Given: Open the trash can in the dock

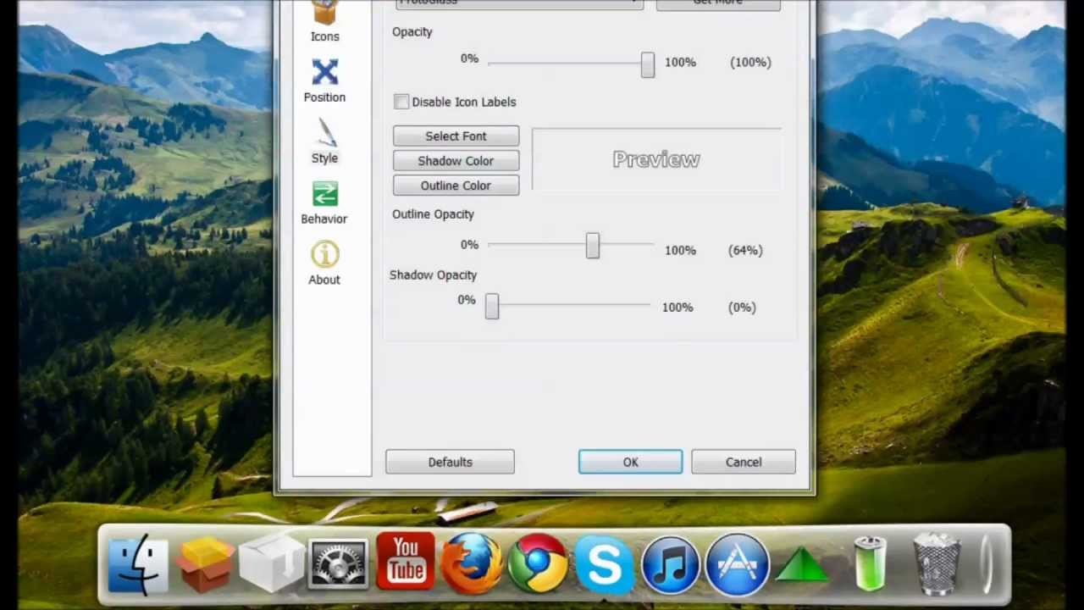Looking at the screenshot, I should tap(937, 564).
